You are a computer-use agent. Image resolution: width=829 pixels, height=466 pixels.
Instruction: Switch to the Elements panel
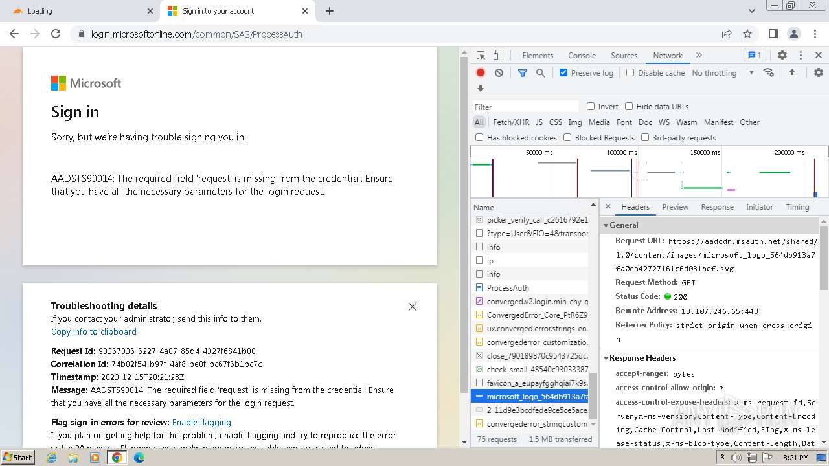click(x=538, y=56)
